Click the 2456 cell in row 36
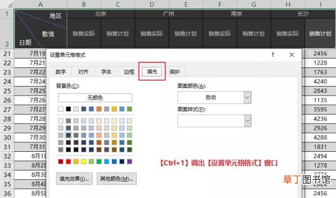Viewport: 336px width, 198px height. click(x=320, y=193)
